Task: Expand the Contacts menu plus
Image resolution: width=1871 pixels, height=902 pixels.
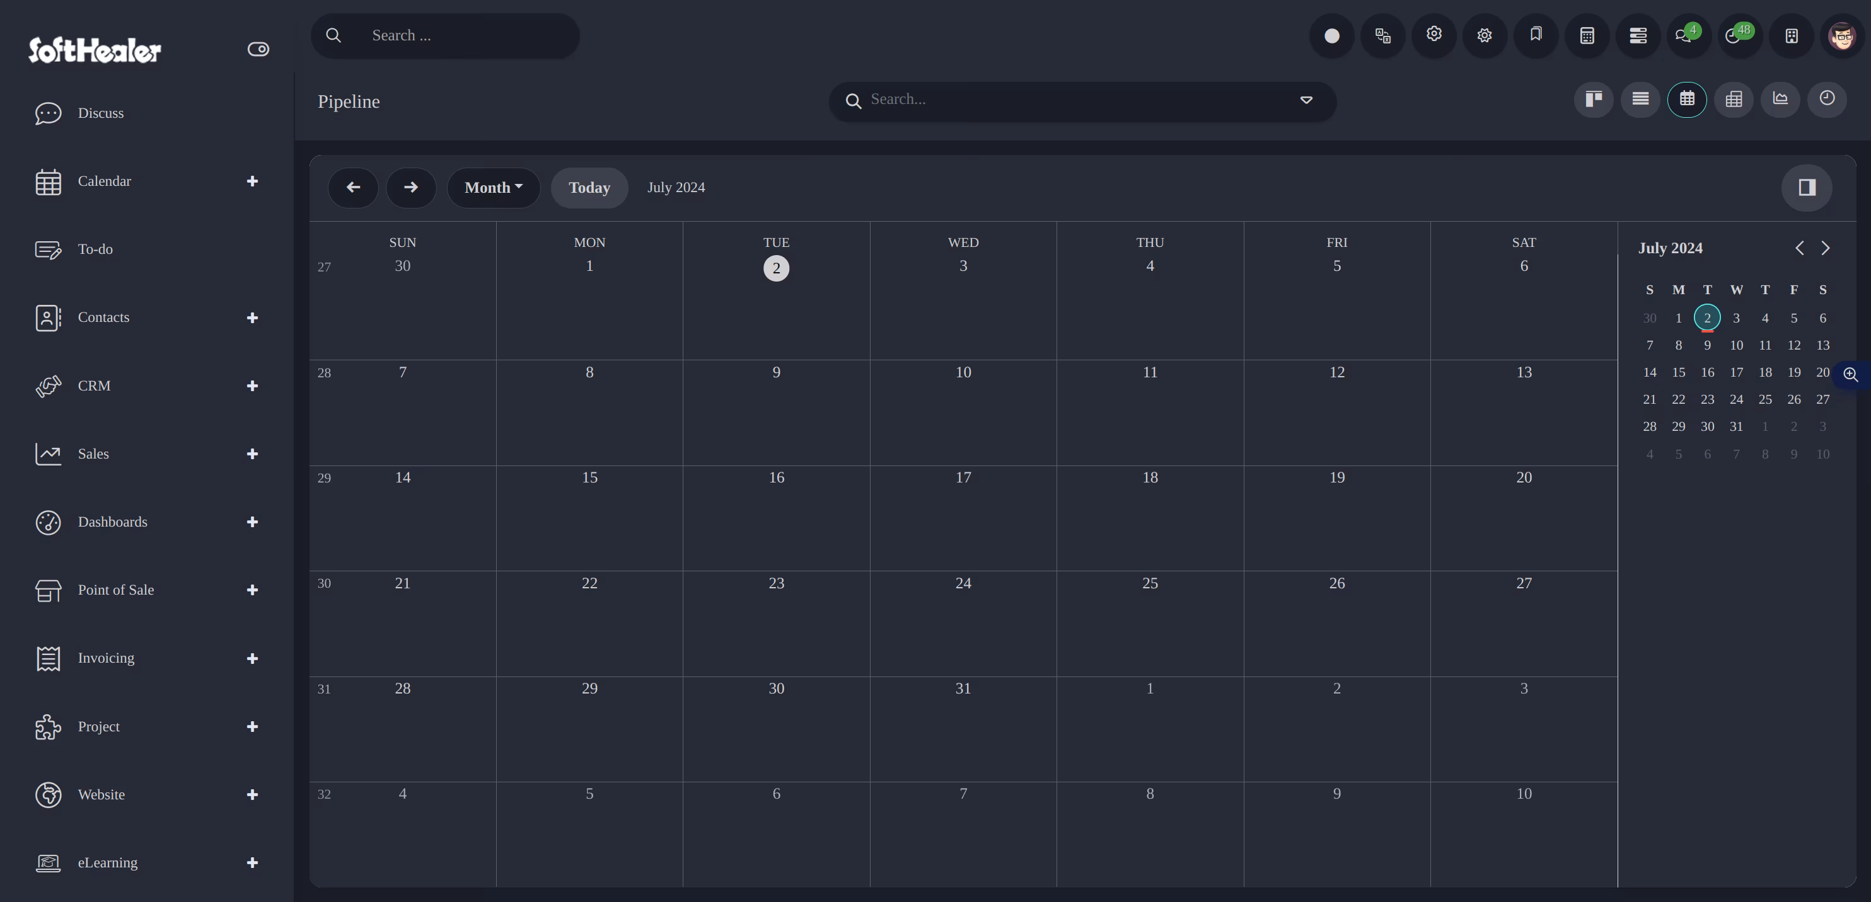Action: [252, 318]
